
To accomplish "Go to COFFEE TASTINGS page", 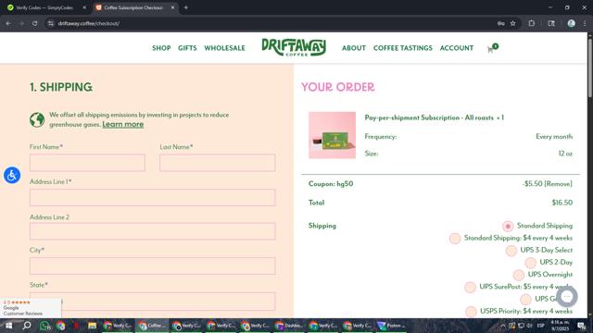I will (403, 48).
